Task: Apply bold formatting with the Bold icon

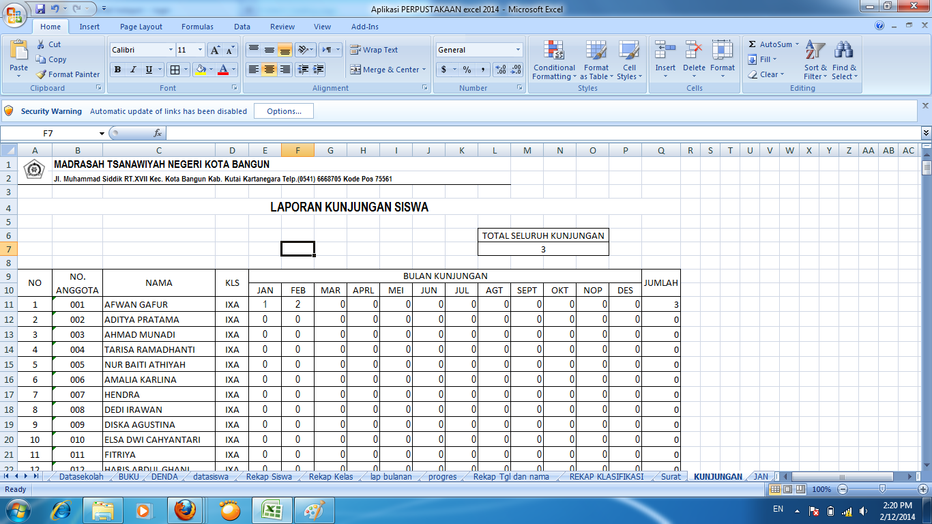Action: pyautogui.click(x=116, y=69)
